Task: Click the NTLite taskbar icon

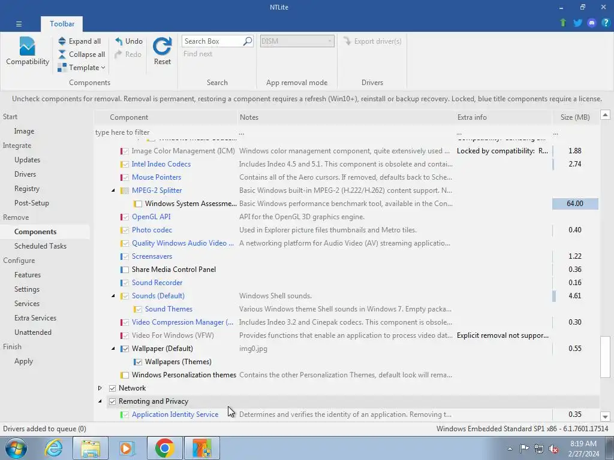Action: click(x=202, y=448)
